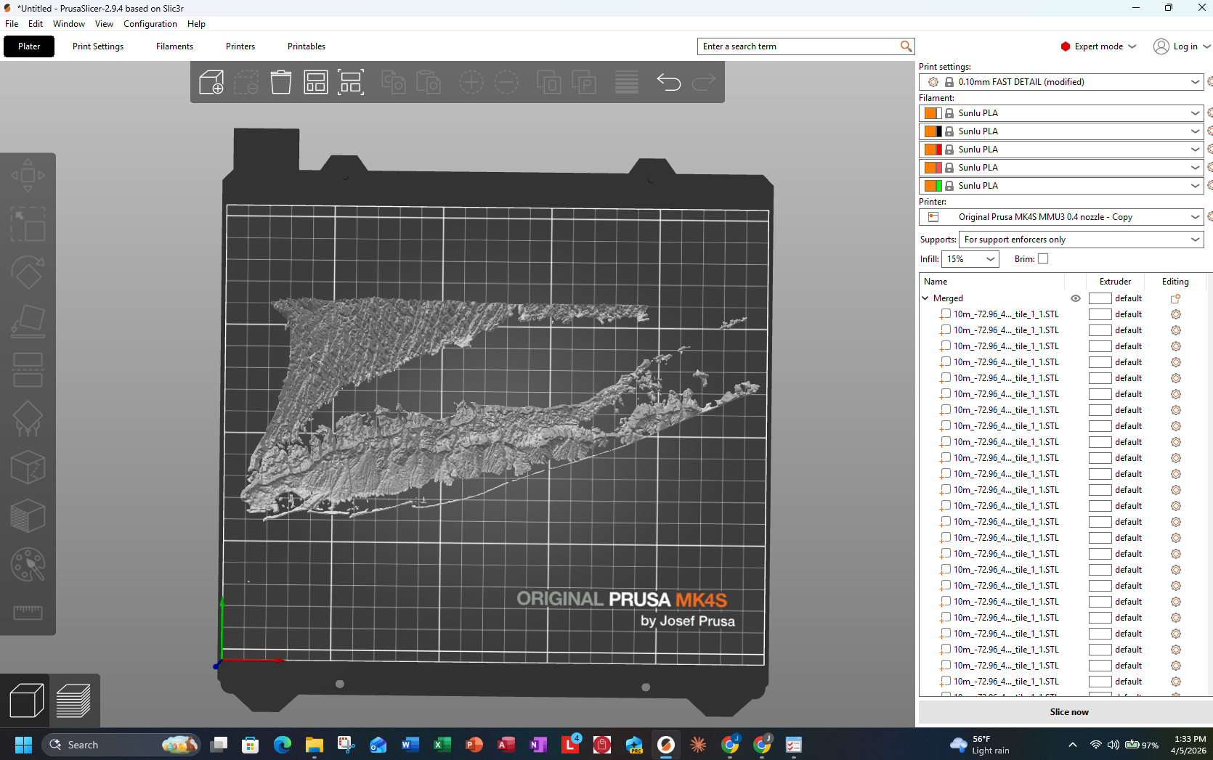Image resolution: width=1213 pixels, height=760 pixels.
Task: Click the Arrange objects toolbar icon
Action: tap(316, 82)
